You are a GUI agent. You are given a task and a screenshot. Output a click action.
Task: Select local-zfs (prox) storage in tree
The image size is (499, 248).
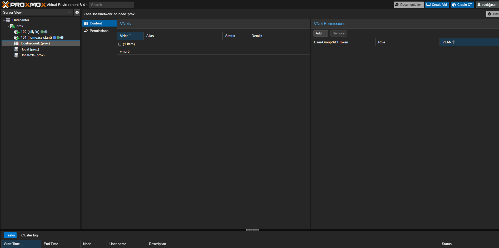coord(41,55)
